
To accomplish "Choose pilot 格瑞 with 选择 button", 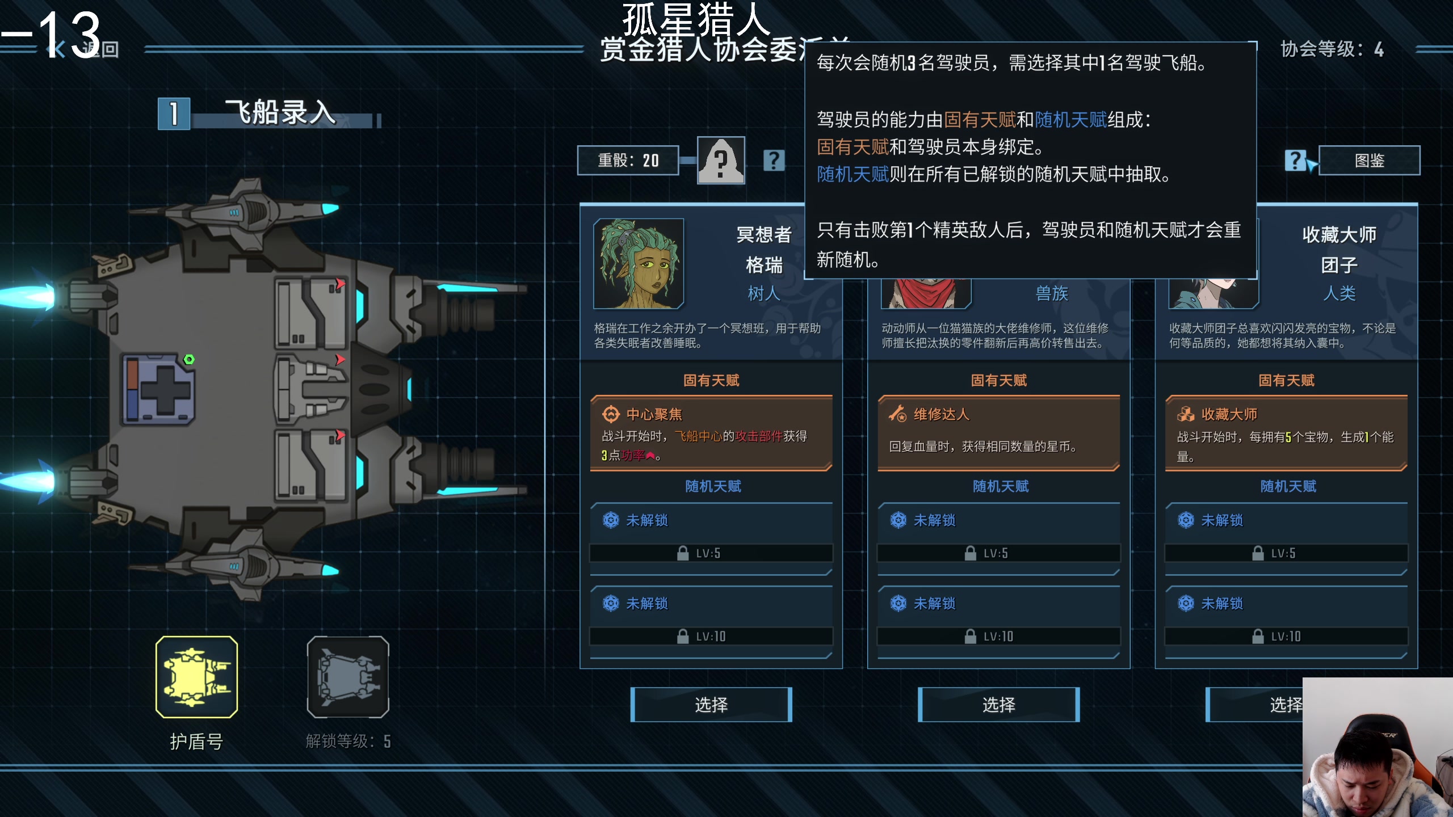I will click(x=711, y=705).
